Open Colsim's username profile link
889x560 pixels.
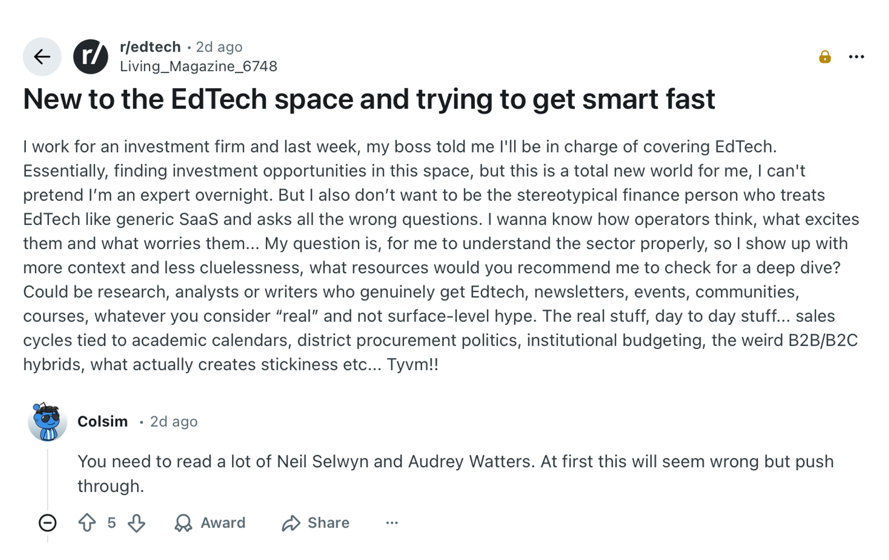point(102,421)
